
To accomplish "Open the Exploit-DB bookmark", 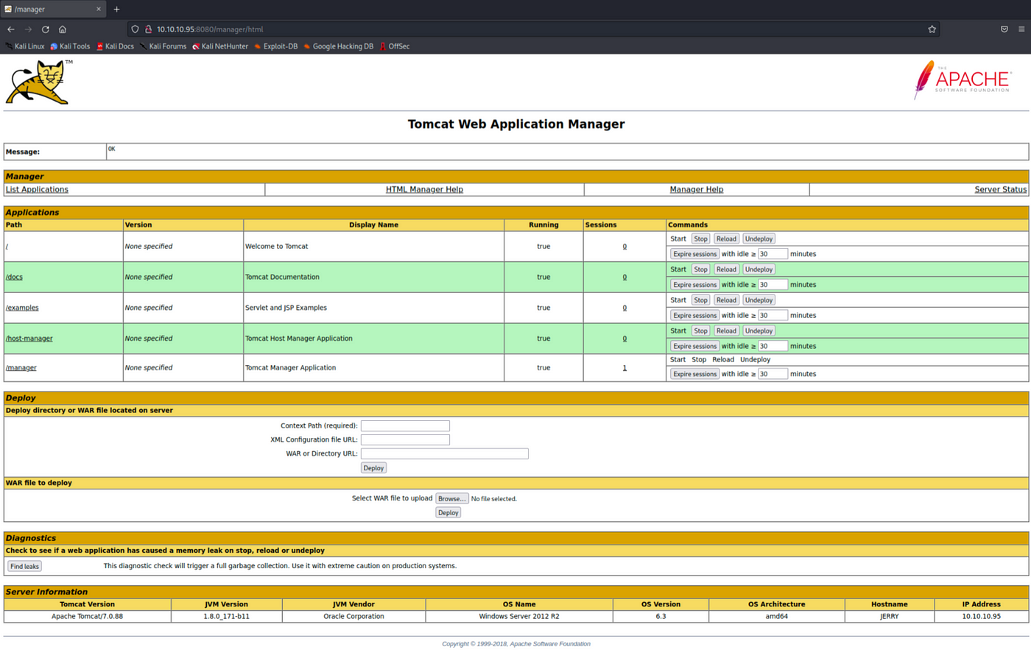I will (x=276, y=46).
